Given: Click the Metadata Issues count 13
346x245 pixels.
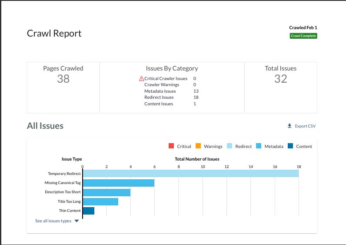Looking at the screenshot, I should pyautogui.click(x=196, y=91).
